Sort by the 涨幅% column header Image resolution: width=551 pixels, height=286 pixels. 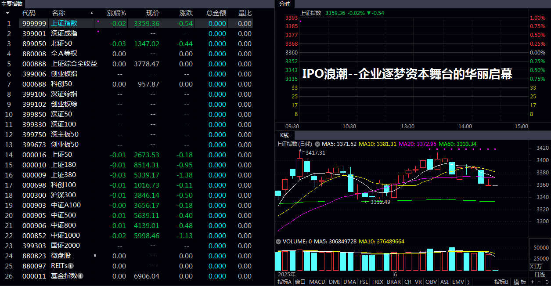coord(116,13)
